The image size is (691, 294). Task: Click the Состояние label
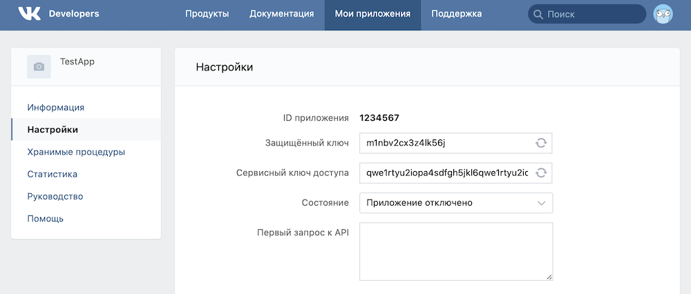325,203
